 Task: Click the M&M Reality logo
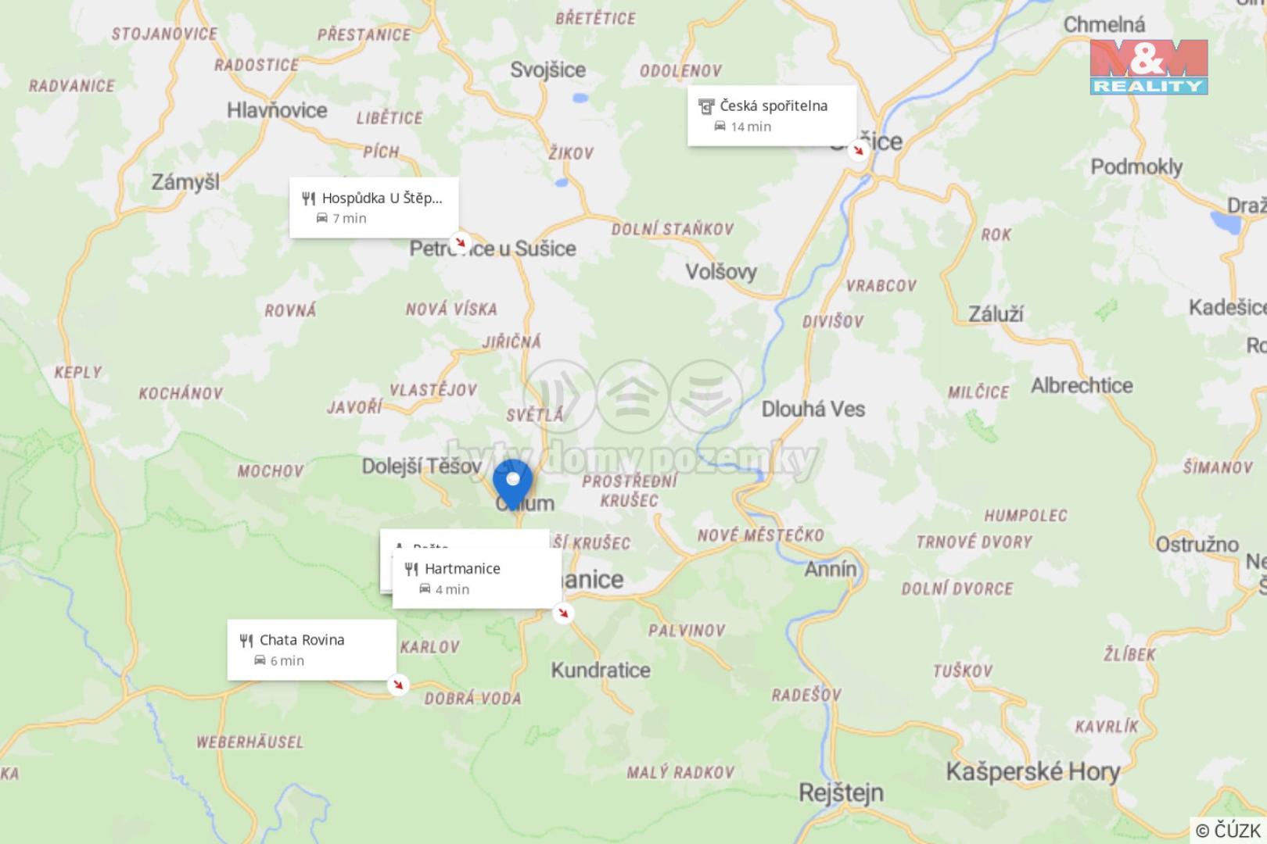(x=1149, y=66)
